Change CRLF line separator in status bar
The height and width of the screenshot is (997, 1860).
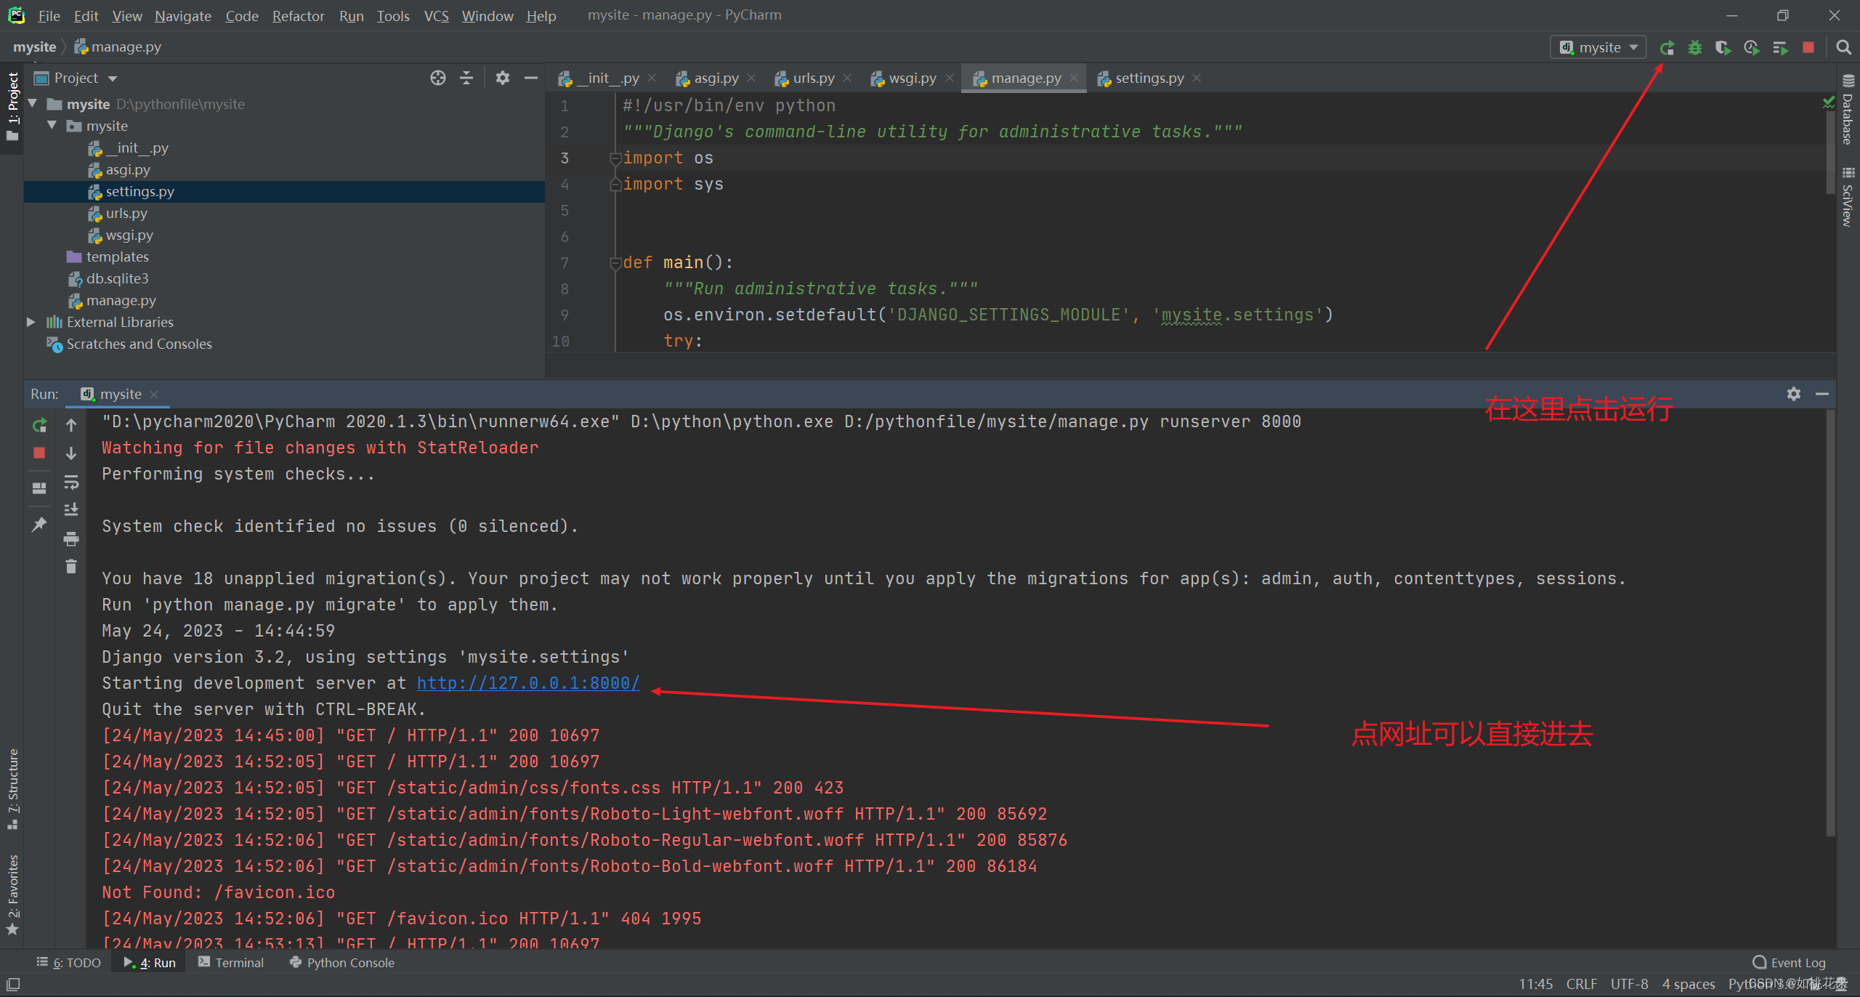coord(1582,984)
